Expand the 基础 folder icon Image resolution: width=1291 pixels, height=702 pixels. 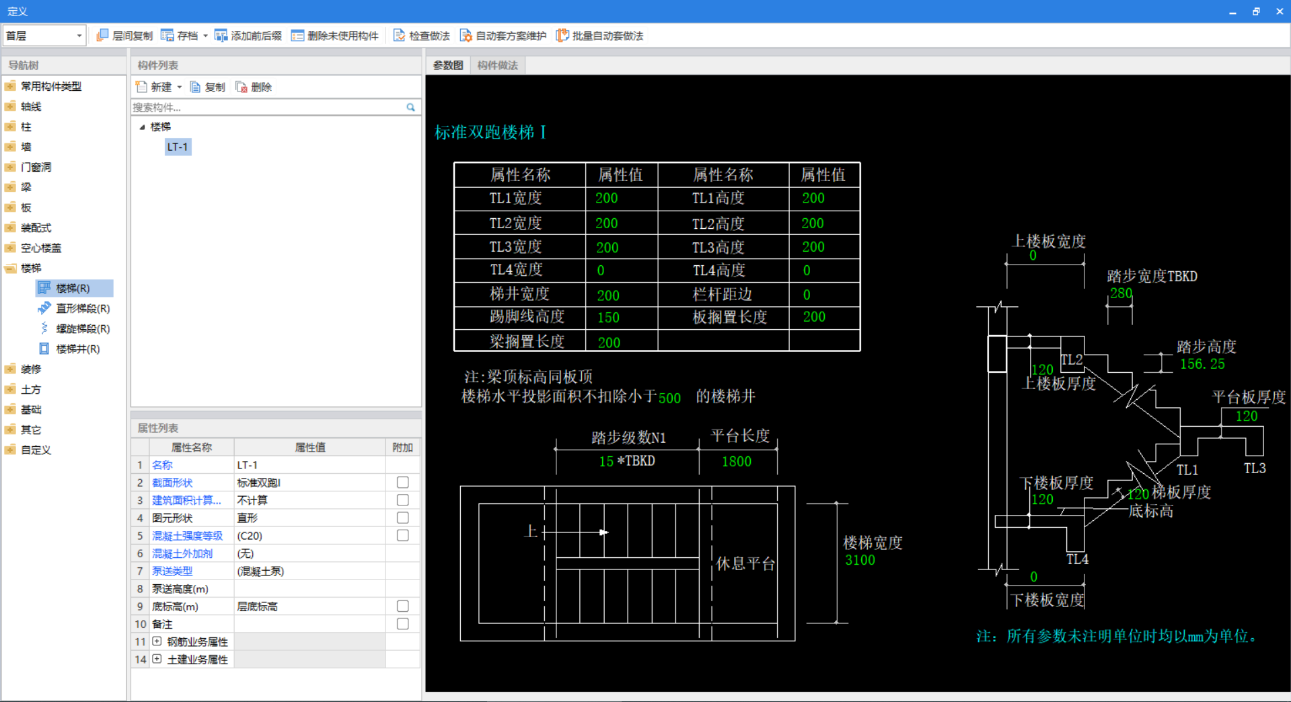[x=10, y=409]
